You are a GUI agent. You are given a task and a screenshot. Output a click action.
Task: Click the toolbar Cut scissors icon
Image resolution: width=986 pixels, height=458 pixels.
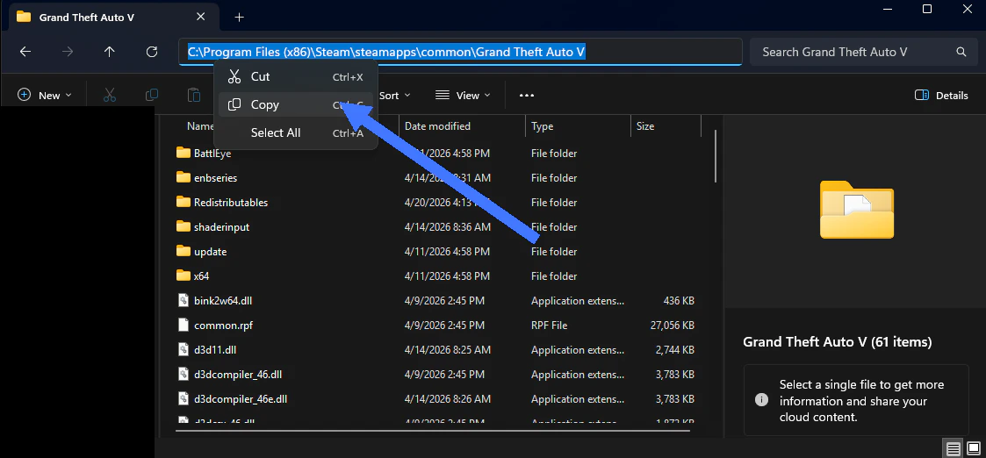point(110,95)
